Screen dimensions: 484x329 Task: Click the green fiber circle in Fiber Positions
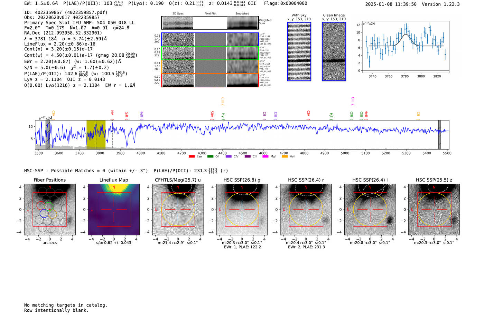[x=49, y=206]
